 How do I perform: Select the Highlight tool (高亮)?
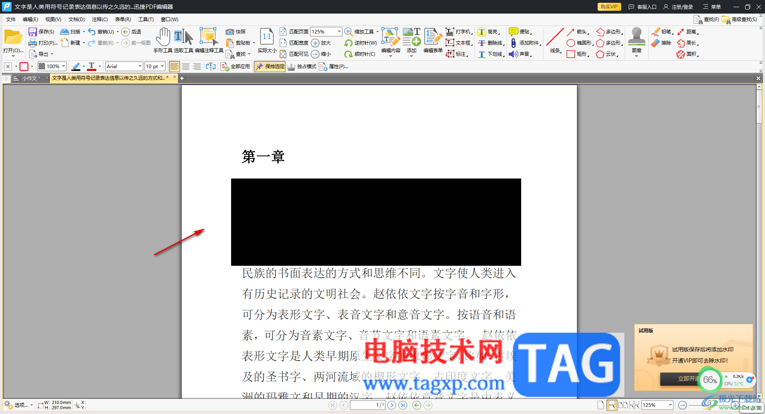488,31
